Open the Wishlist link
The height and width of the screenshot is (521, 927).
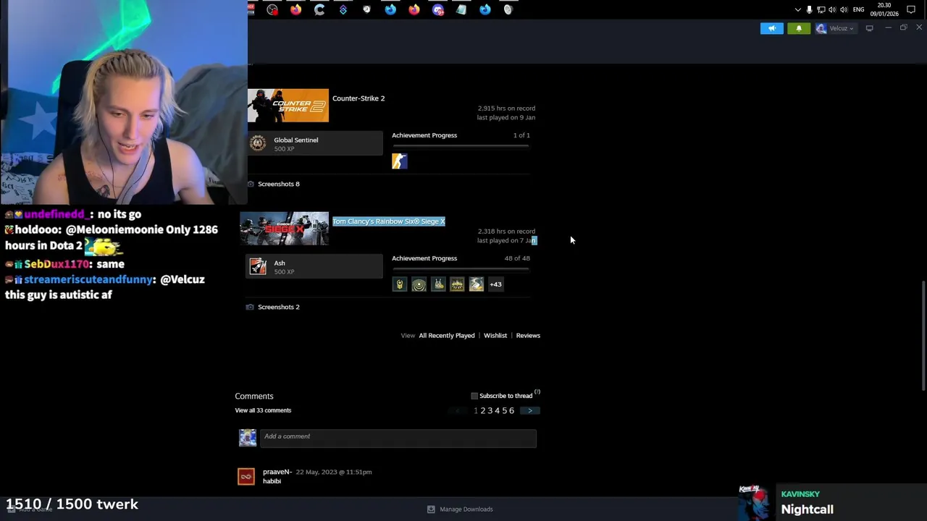pos(495,336)
